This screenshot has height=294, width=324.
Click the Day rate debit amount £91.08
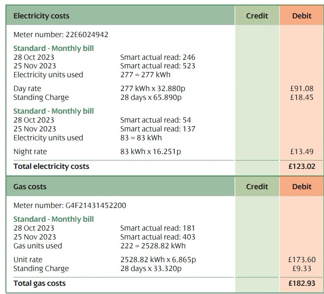[x=302, y=89]
